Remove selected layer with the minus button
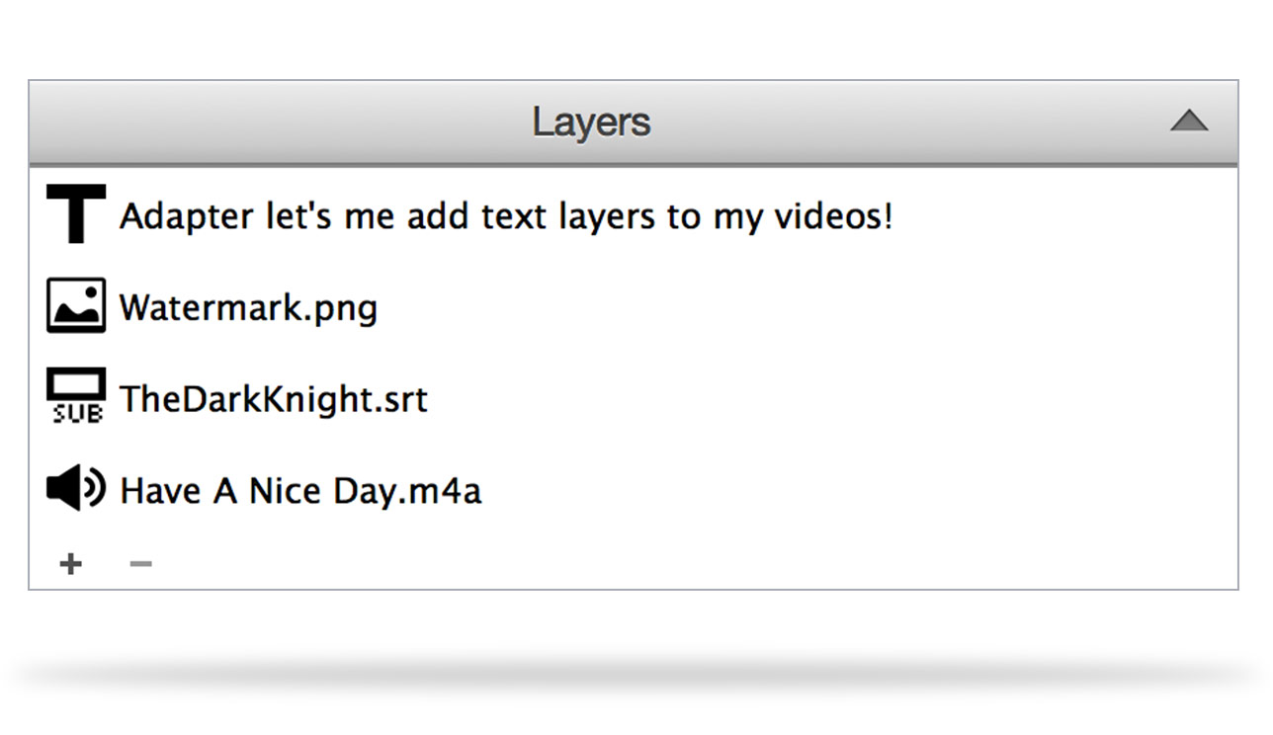Screen dimensions: 1273x735 140,563
